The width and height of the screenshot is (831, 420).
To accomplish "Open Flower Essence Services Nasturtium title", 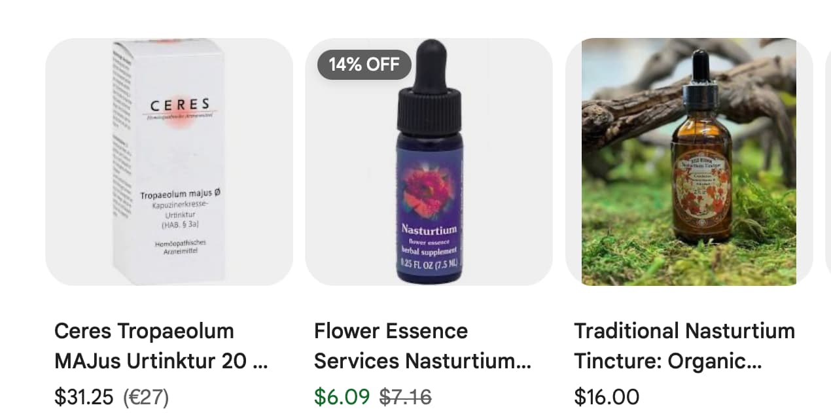I will 422,345.
